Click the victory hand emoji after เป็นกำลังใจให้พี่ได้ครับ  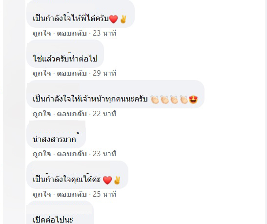pyautogui.click(x=123, y=19)
